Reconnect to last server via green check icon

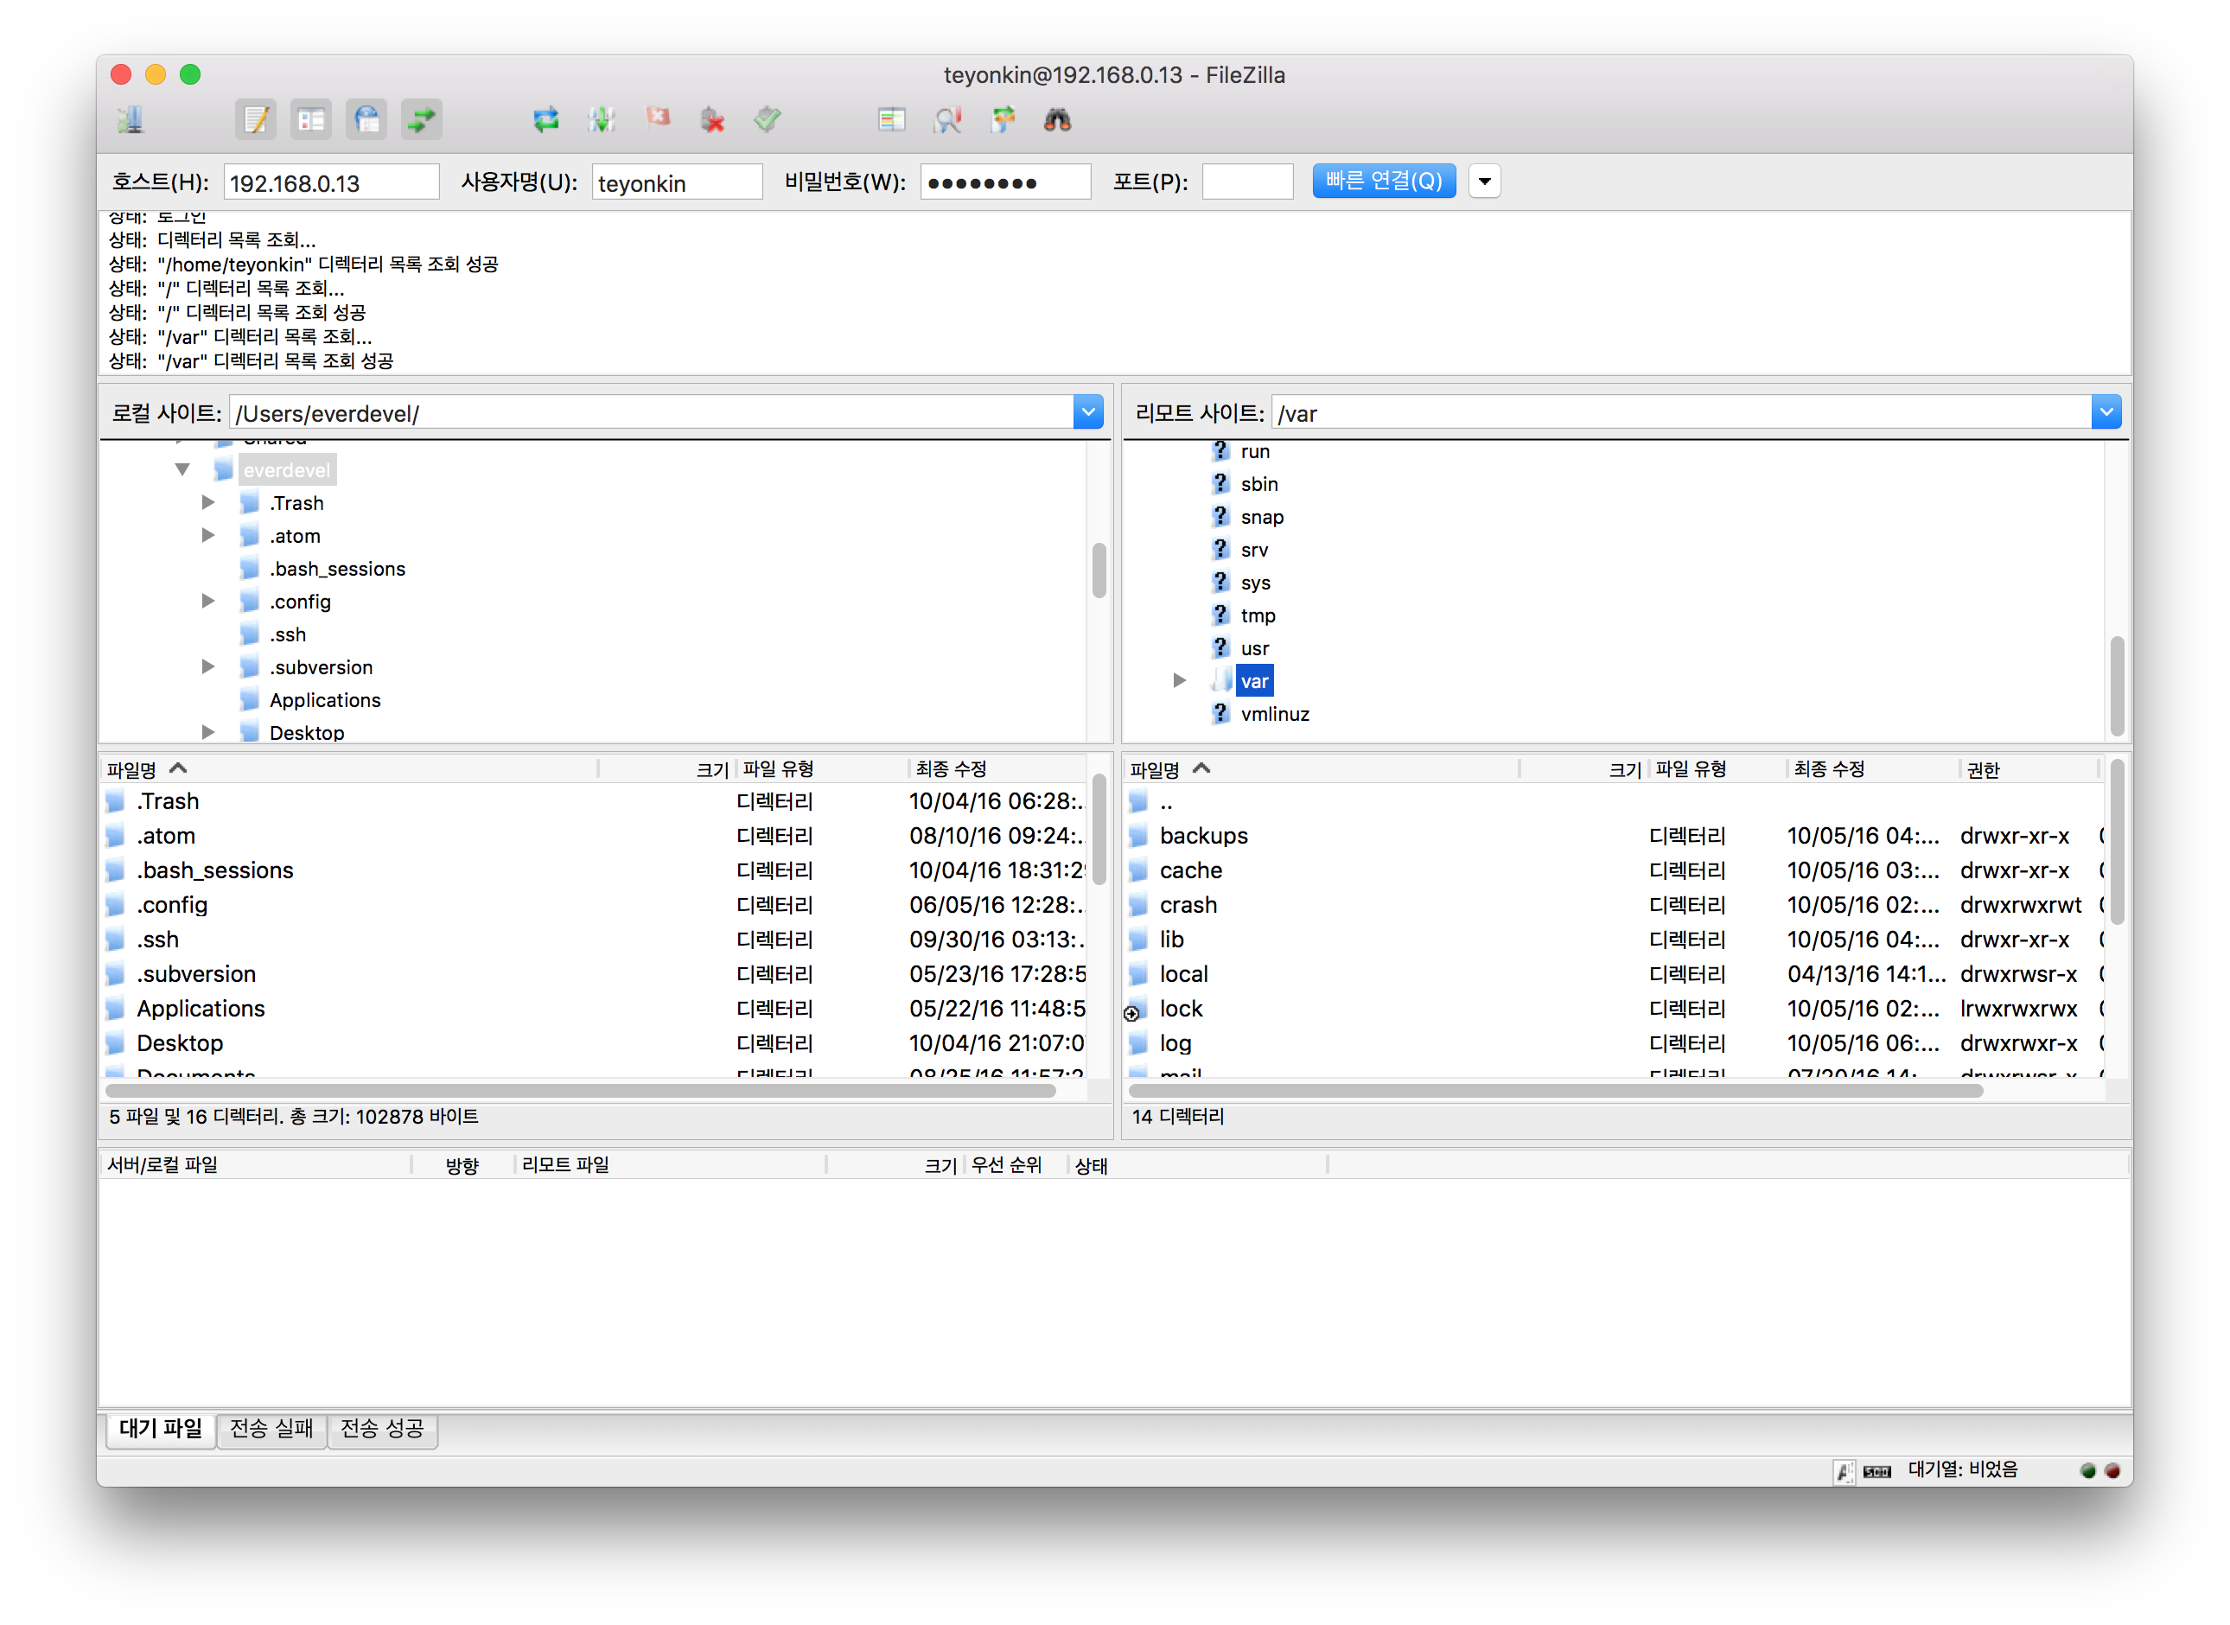point(768,120)
